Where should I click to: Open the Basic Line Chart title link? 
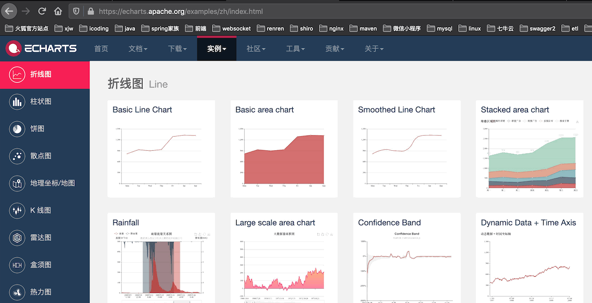click(142, 110)
